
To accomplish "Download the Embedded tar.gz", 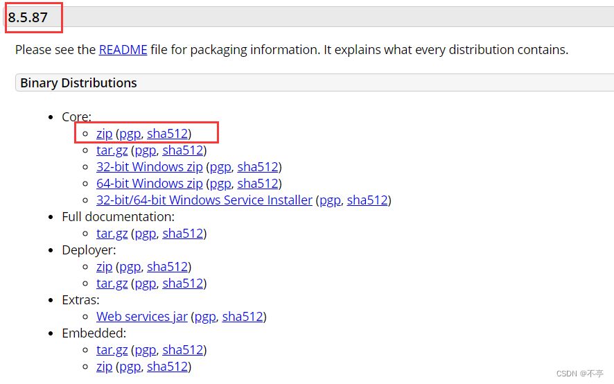I will coord(112,350).
